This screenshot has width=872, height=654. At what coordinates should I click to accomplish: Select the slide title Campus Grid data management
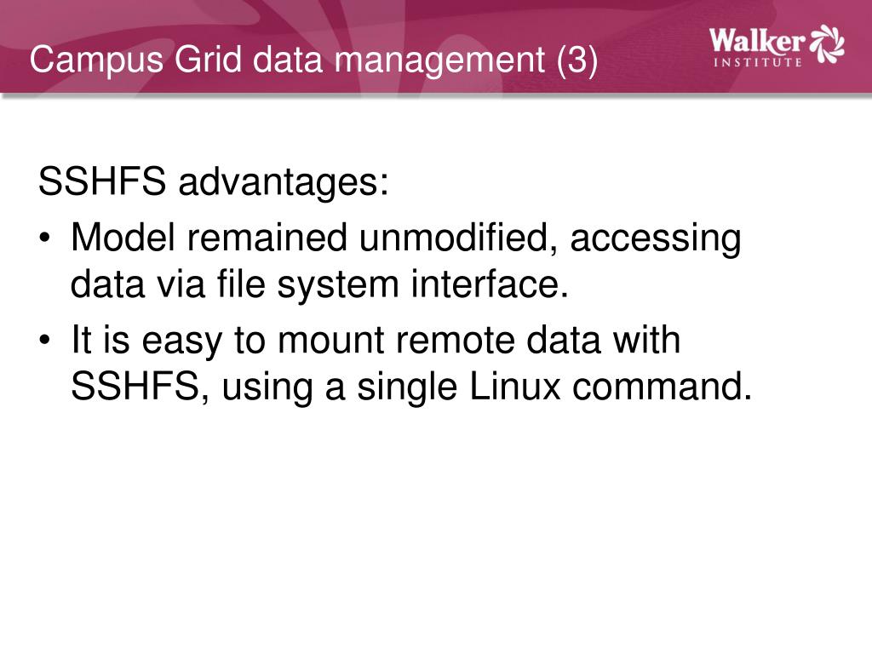coord(288,60)
